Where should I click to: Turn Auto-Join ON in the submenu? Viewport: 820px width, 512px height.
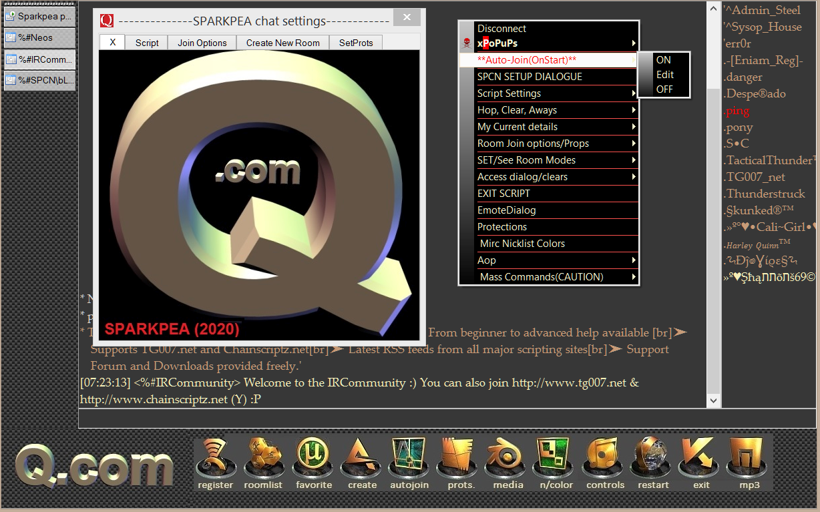(664, 60)
